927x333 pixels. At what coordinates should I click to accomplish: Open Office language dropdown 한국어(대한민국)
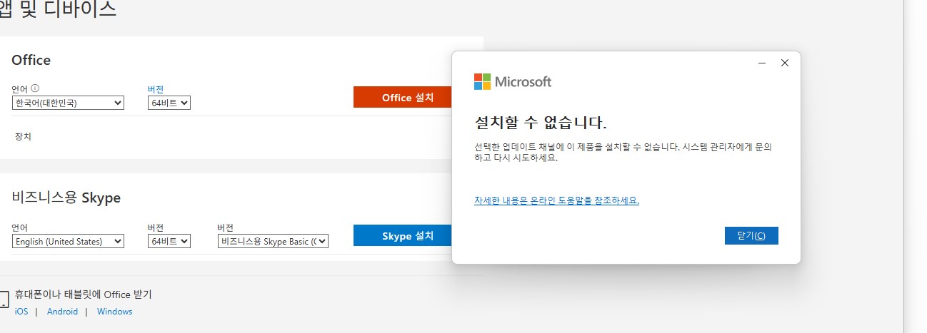coord(68,103)
